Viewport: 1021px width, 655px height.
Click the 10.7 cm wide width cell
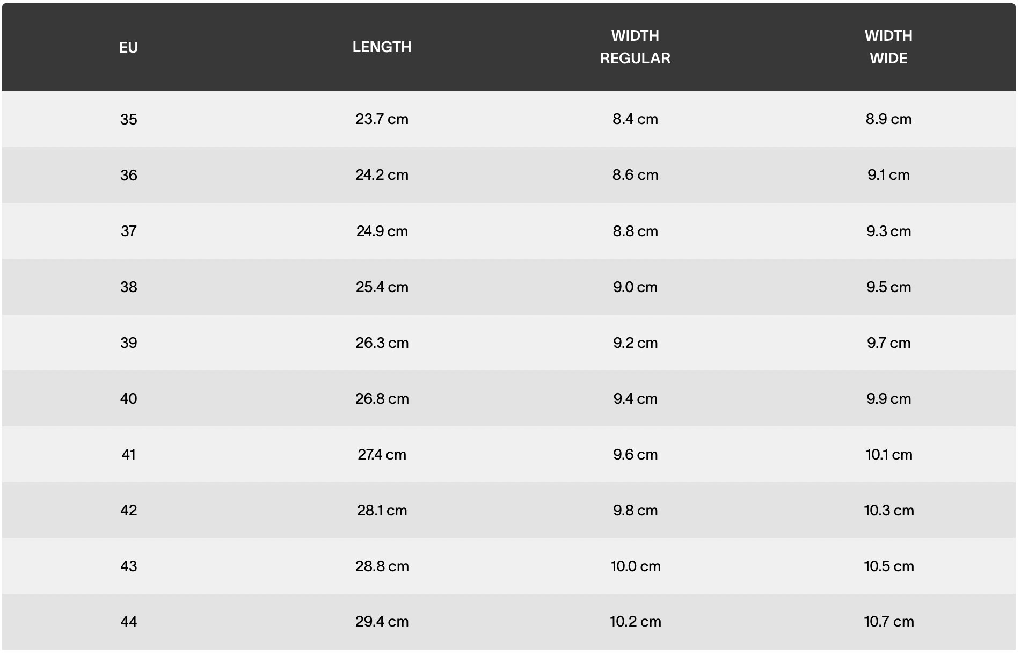point(888,622)
